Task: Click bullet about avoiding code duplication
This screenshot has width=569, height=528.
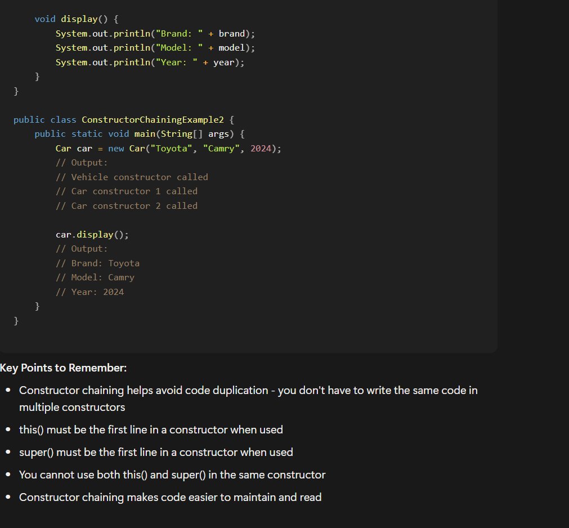Action: click(248, 399)
